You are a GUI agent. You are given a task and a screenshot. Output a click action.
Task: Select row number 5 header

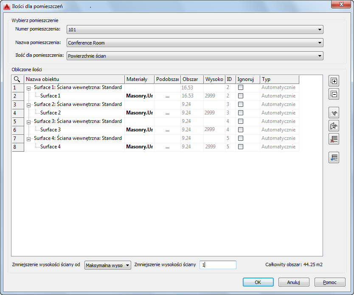18,122
